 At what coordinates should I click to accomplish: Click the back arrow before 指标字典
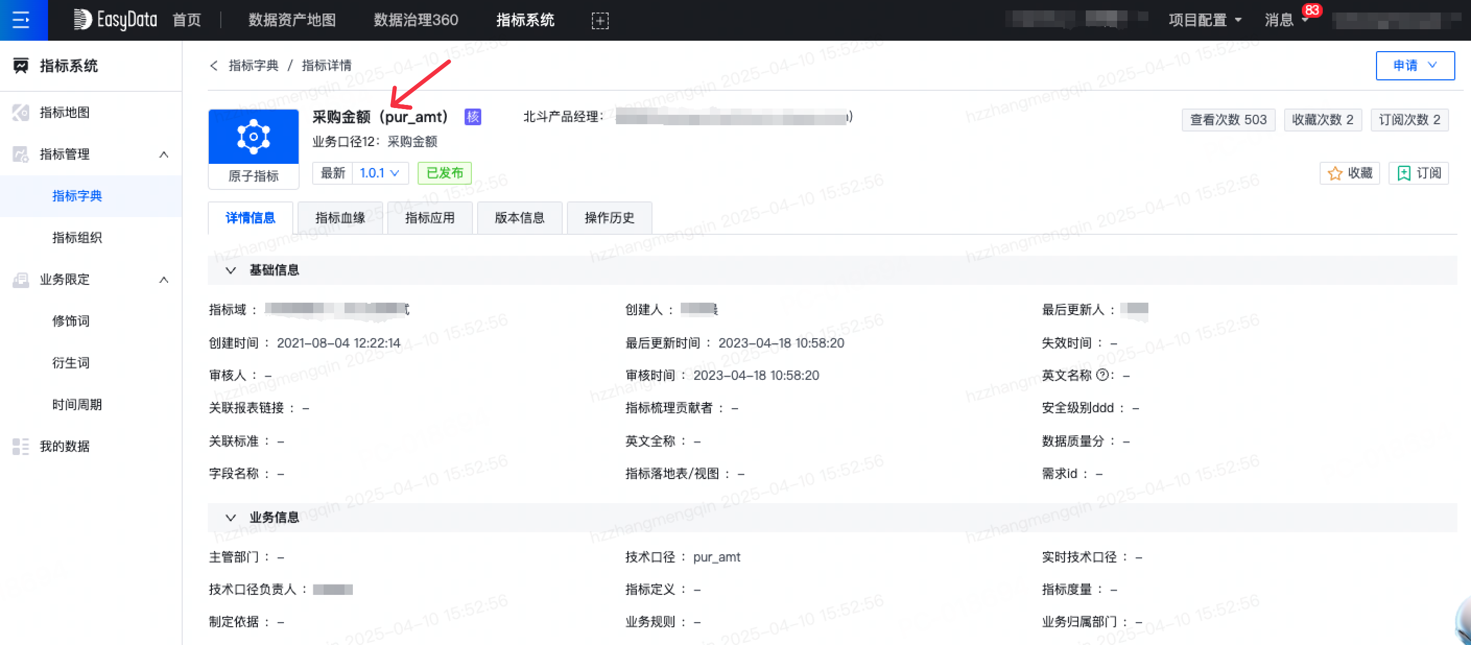point(214,66)
